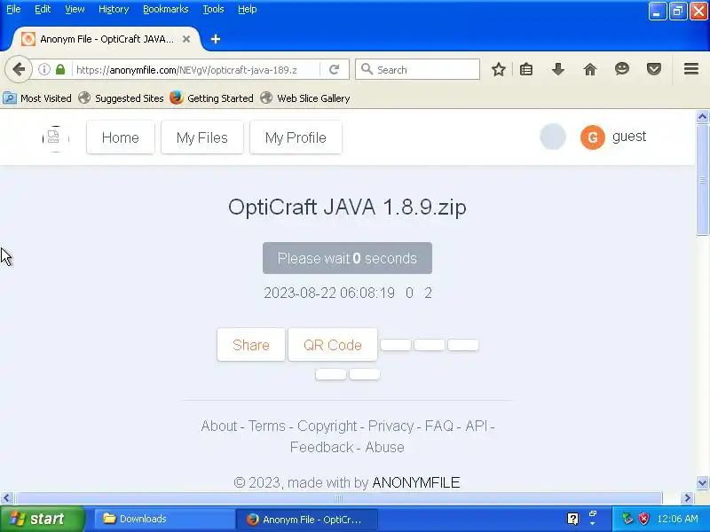
Task: Open the Downloads arrow icon
Action: pyautogui.click(x=558, y=70)
